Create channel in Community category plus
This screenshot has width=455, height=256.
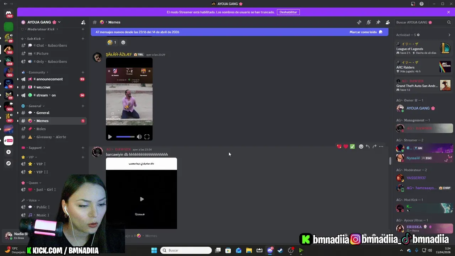pyautogui.click(x=83, y=72)
